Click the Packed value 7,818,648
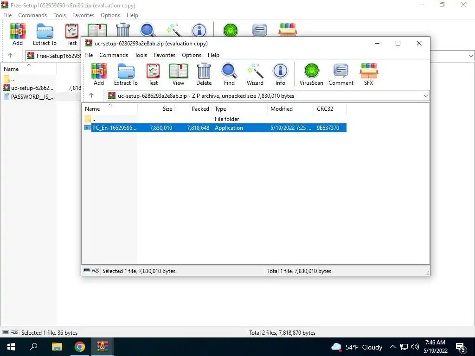This screenshot has height=356, width=475. (x=198, y=128)
